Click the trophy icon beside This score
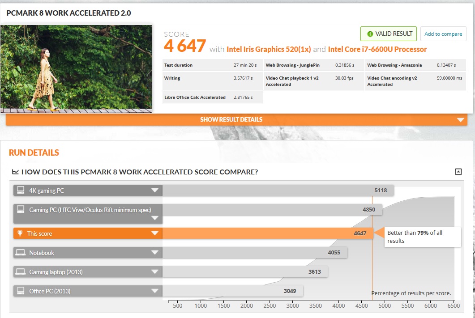 [20, 233]
